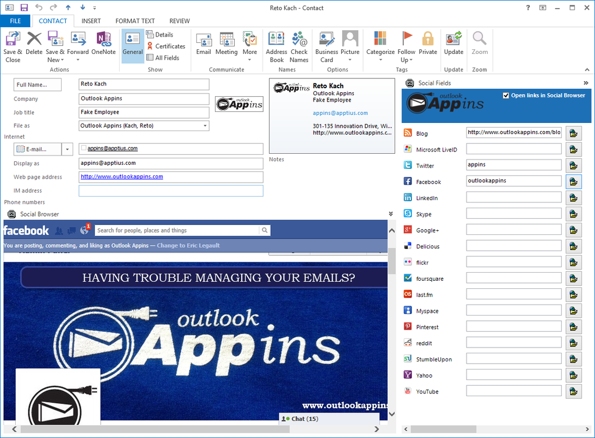The width and height of the screenshot is (595, 438).
Task: Expand Save & New dropdown
Action: pos(62,60)
